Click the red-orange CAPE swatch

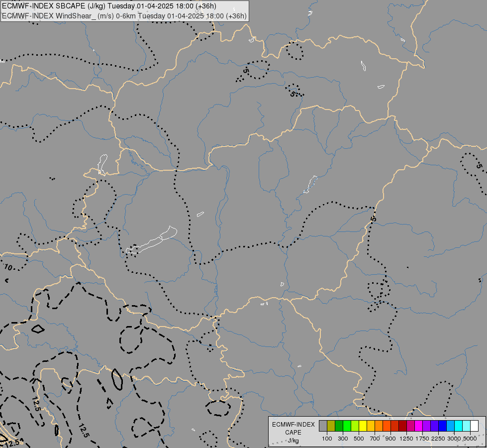click(x=387, y=426)
